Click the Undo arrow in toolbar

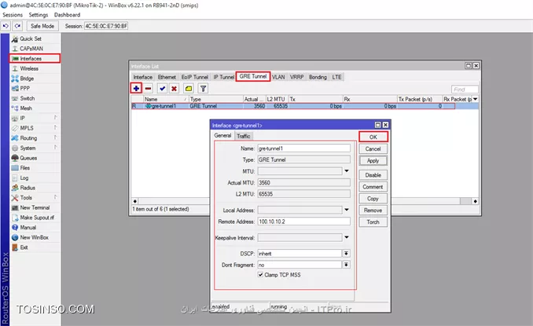click(6, 26)
